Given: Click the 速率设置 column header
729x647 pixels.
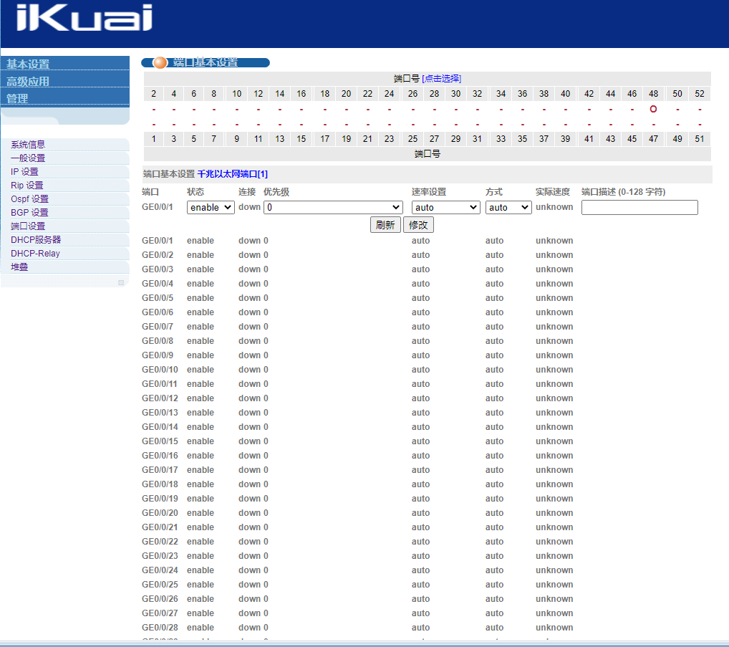Looking at the screenshot, I should coord(429,191).
